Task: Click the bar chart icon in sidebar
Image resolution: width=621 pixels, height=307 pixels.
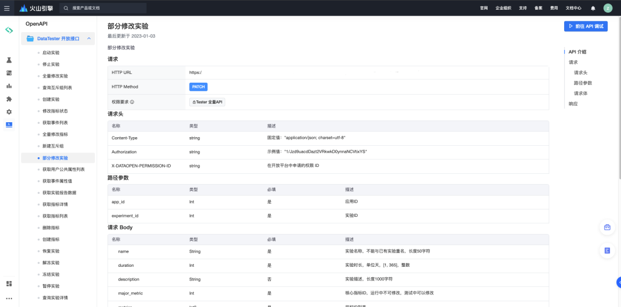Action: [9, 86]
